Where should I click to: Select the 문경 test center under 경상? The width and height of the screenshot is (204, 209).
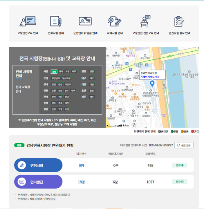[x=54, y=109]
